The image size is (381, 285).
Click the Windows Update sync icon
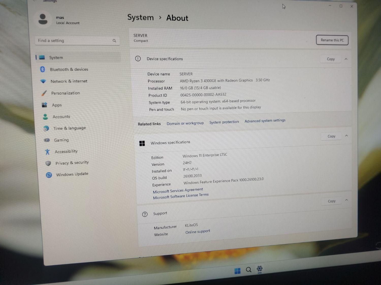coord(49,175)
